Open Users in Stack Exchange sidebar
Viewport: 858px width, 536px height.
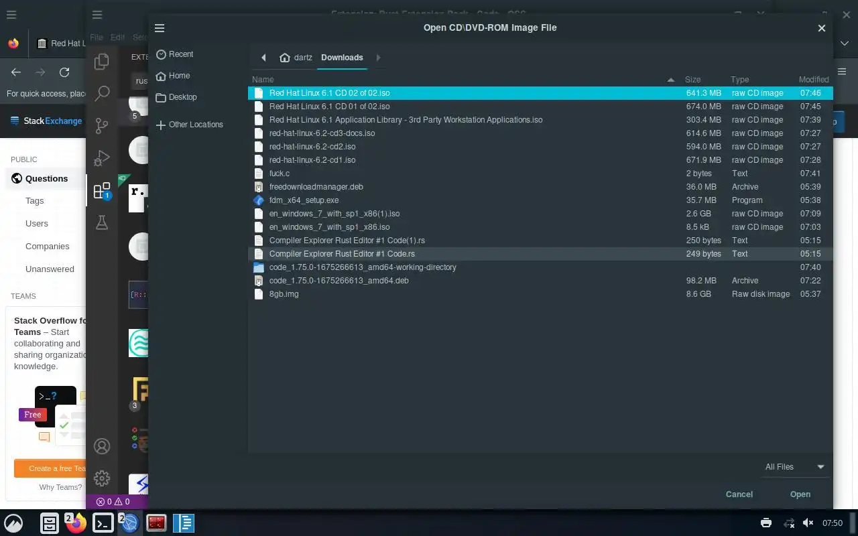click(x=37, y=224)
